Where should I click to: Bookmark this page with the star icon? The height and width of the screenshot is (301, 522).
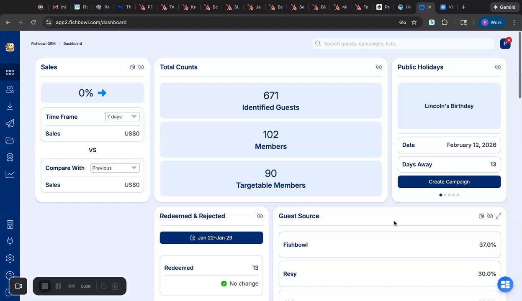click(414, 22)
